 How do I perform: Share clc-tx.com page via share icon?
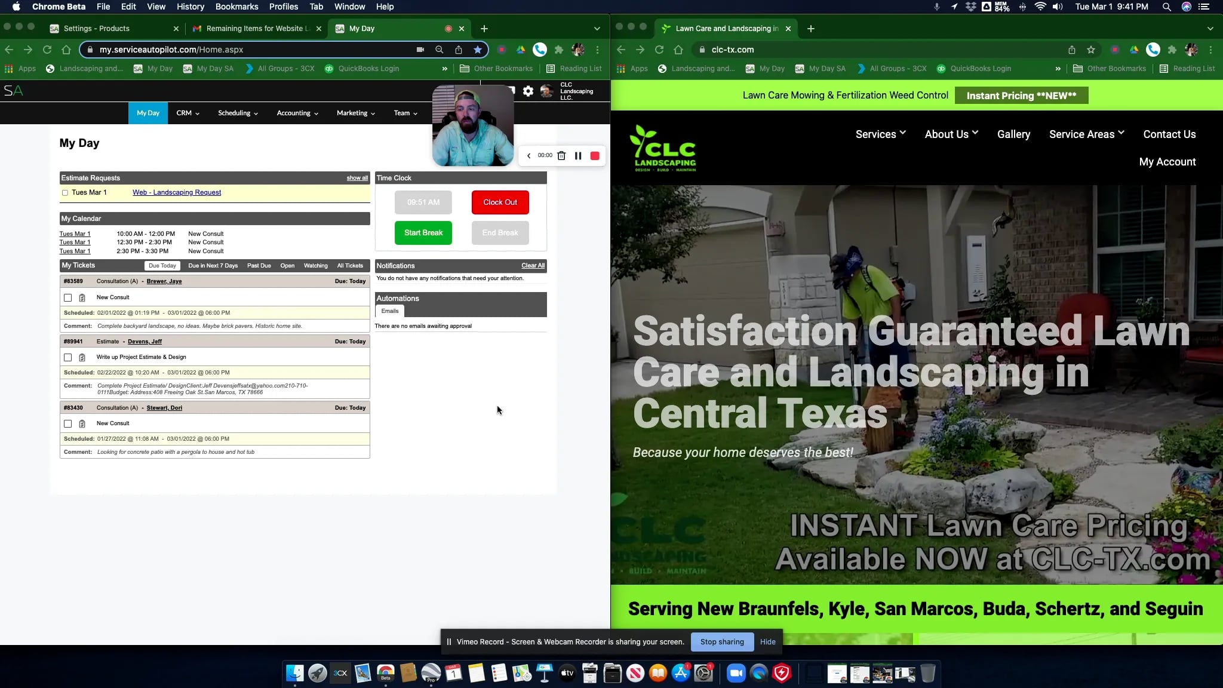point(1072,50)
